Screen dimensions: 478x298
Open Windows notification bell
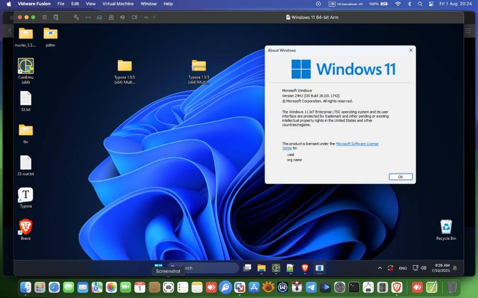pyautogui.click(x=455, y=268)
